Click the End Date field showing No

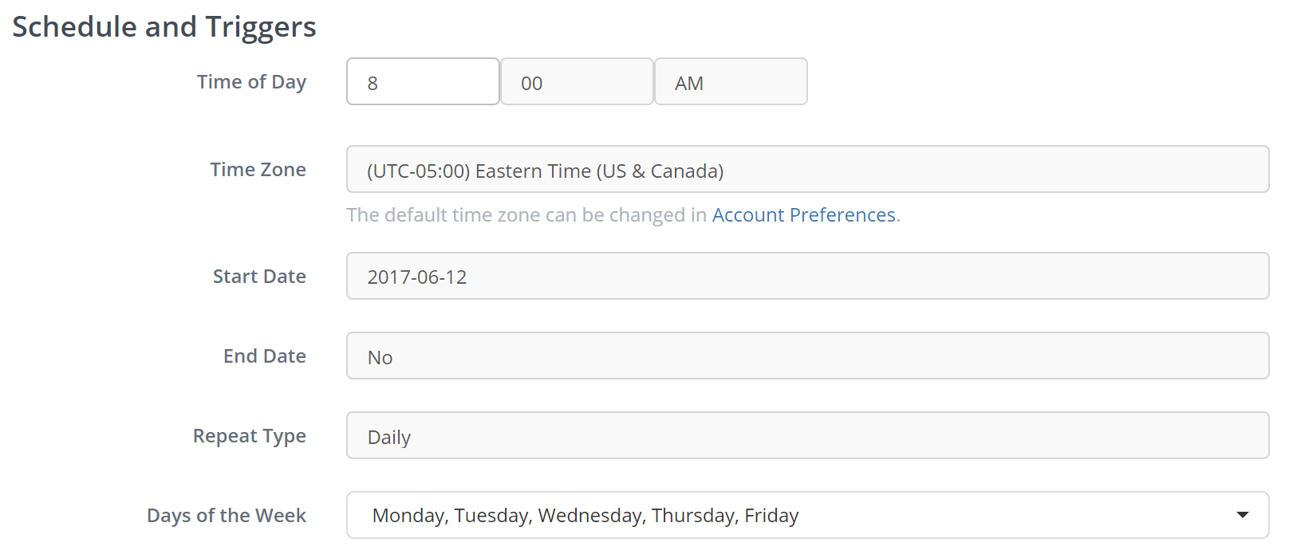coord(807,356)
